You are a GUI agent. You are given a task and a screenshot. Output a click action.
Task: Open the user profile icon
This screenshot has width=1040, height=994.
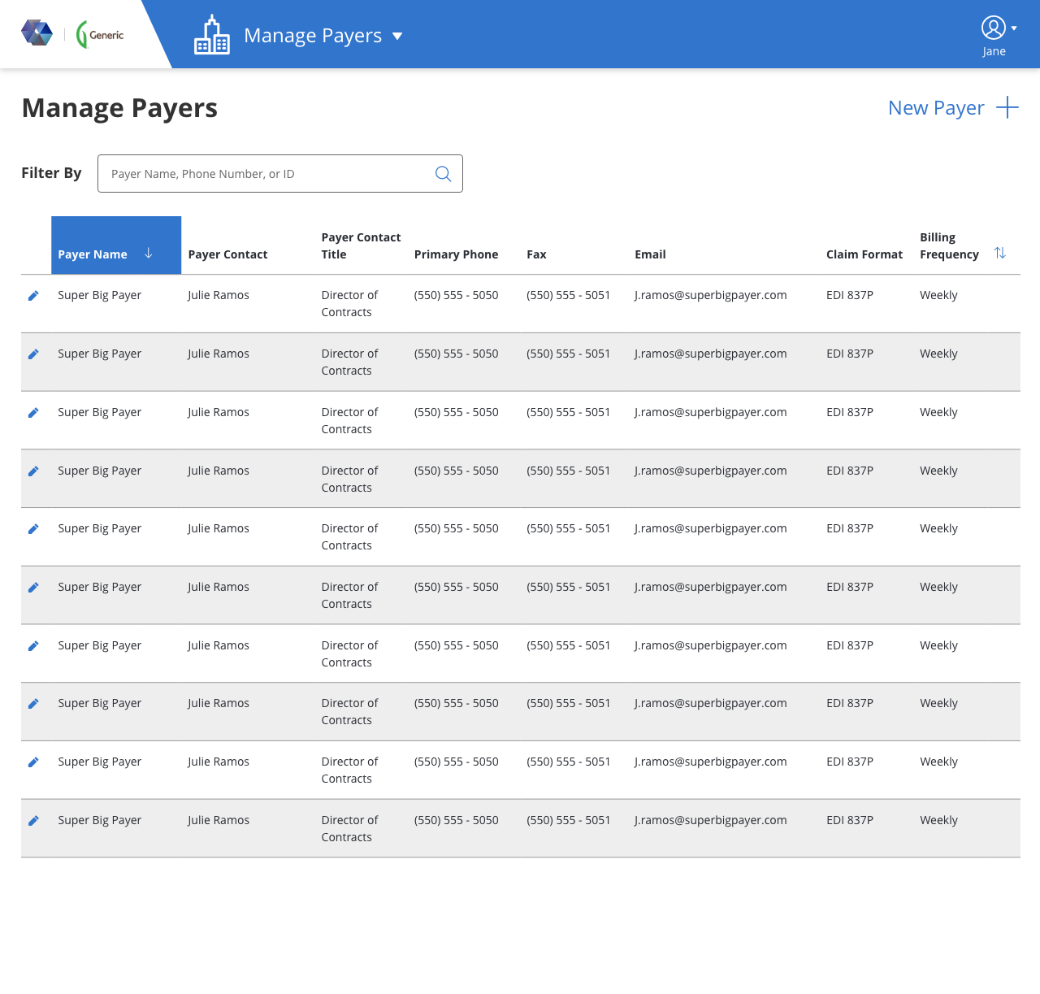992,27
